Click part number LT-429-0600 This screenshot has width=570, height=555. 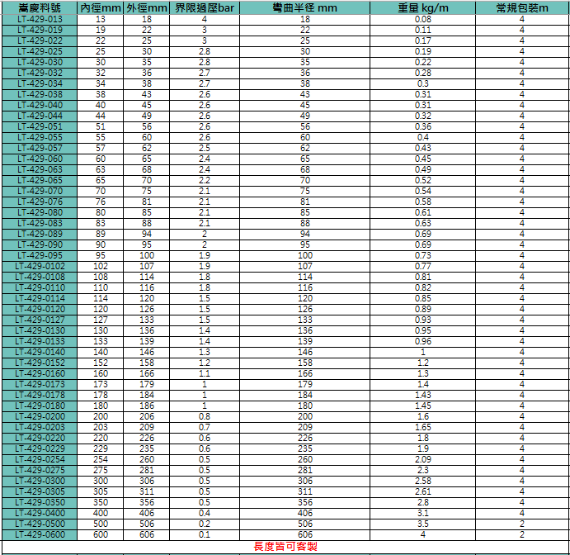[x=40, y=534]
